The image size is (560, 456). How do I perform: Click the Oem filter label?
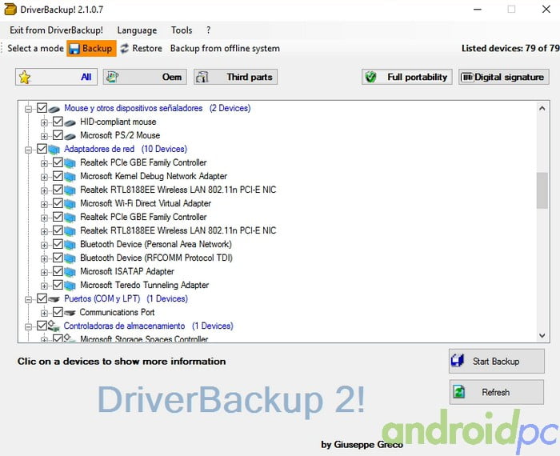click(172, 77)
